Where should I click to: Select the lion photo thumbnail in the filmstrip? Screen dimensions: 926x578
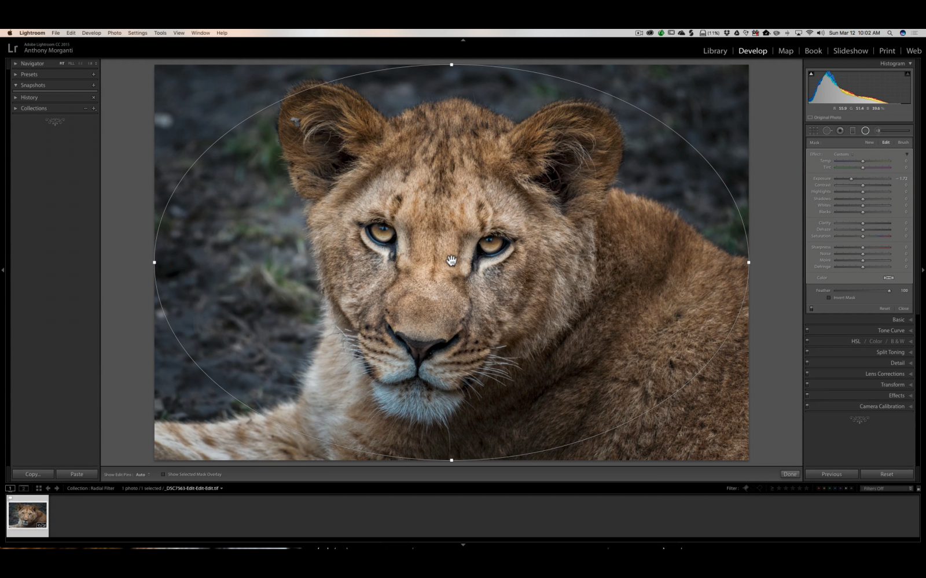(27, 514)
